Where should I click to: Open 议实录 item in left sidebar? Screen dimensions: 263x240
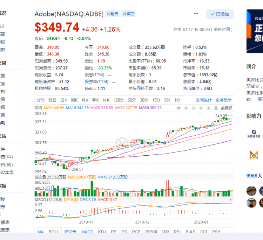point(7,173)
